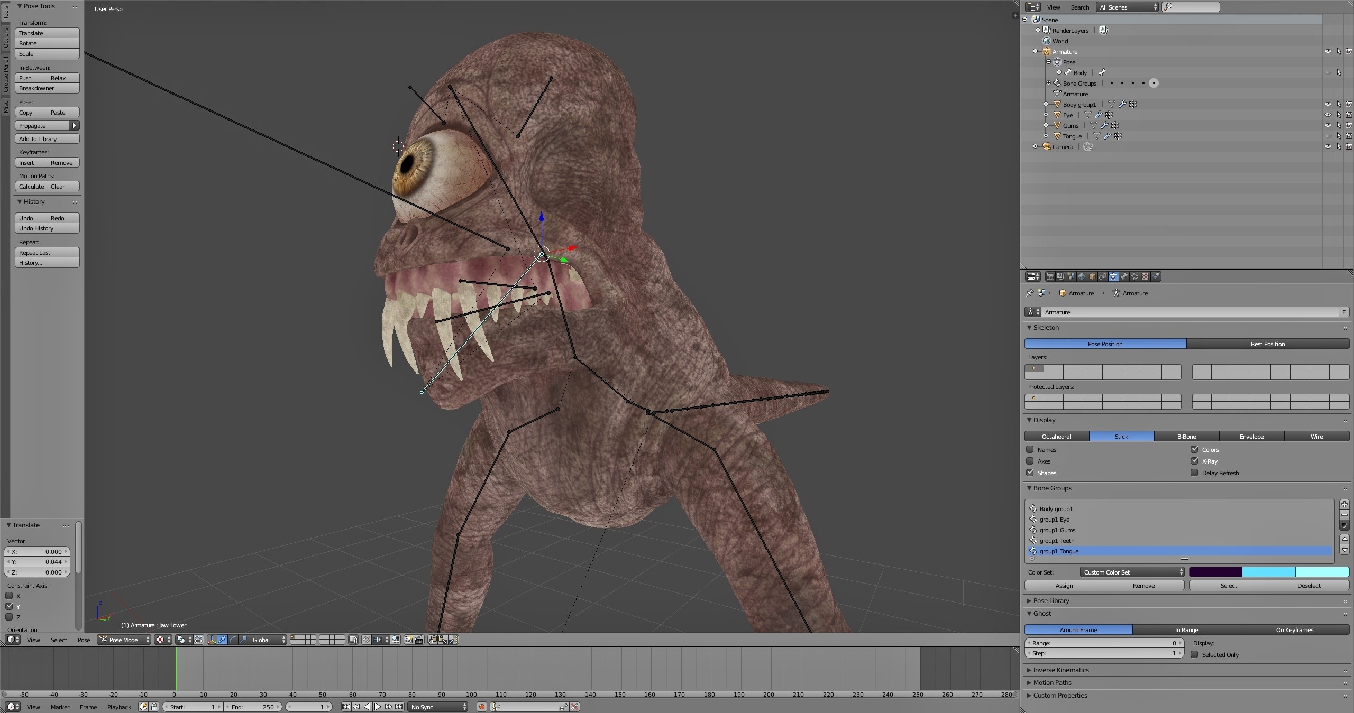The width and height of the screenshot is (1354, 713).
Task: Click the Undo History button
Action: point(47,228)
